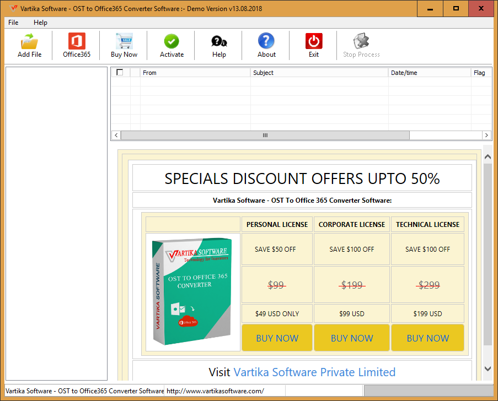498x401 pixels.
Task: Sort by the From column header
Action: 195,73
